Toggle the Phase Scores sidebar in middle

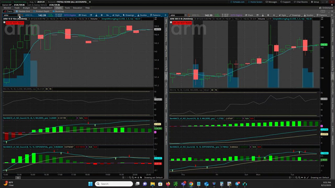pyautogui.click(x=166, y=104)
